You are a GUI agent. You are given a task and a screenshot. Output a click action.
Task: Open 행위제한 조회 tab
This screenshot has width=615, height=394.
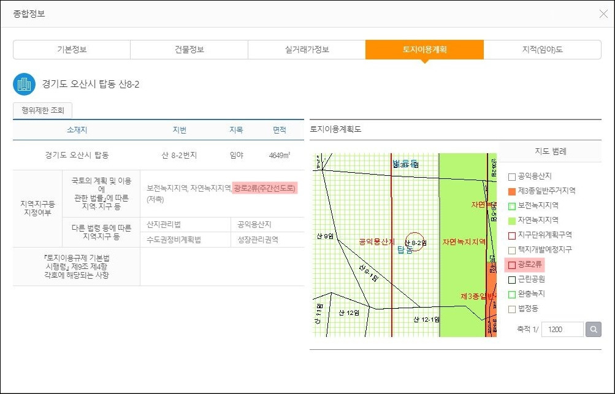pos(43,110)
